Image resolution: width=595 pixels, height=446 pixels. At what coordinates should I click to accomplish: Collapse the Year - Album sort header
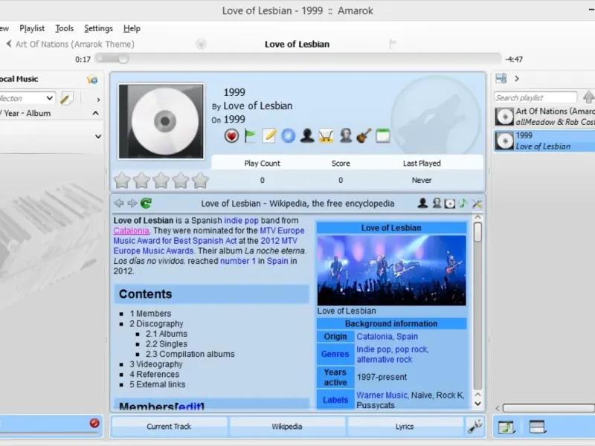[96, 113]
